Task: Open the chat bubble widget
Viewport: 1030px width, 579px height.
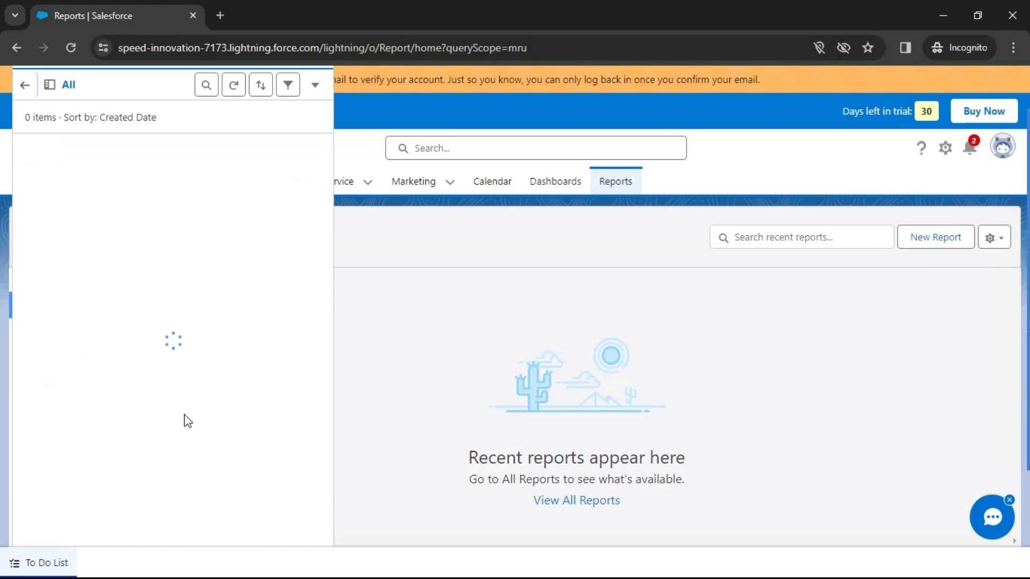Action: pos(991,517)
